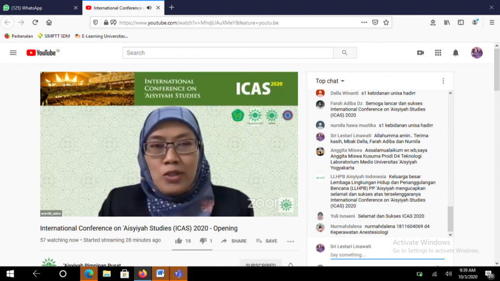Viewport: 500px width, 281px height.
Task: Open the notifications bell
Action: click(455, 53)
